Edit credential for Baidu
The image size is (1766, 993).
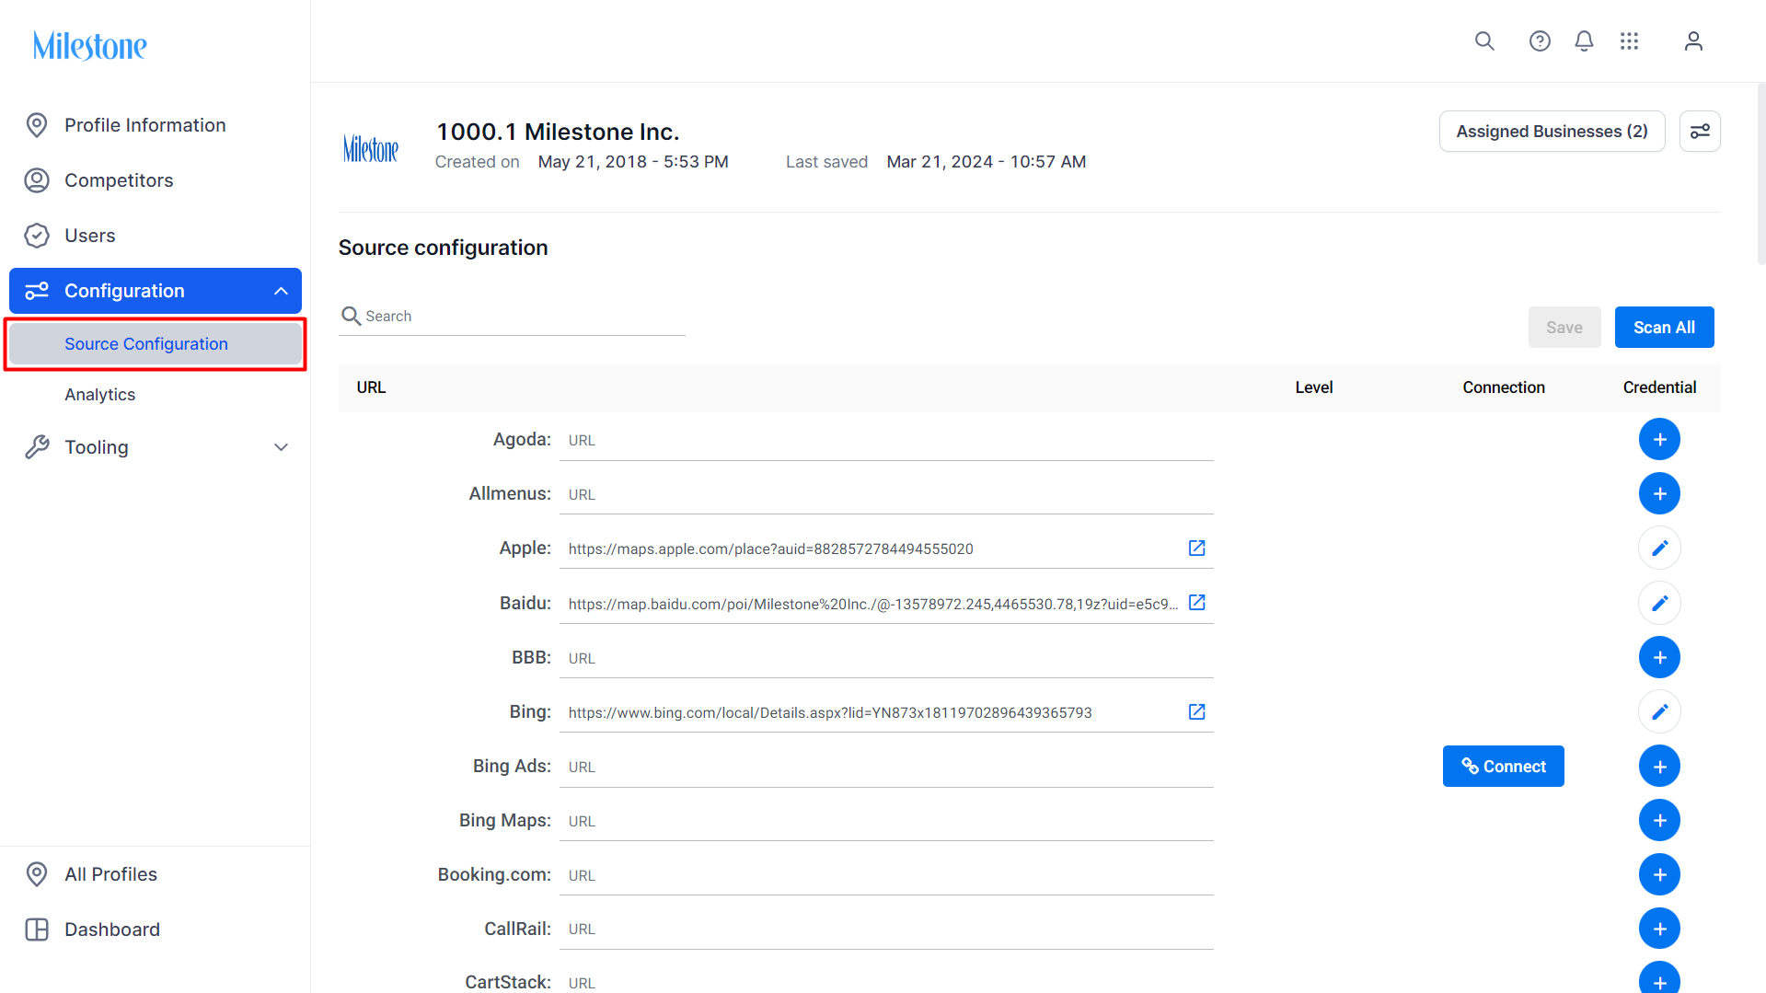(1659, 603)
